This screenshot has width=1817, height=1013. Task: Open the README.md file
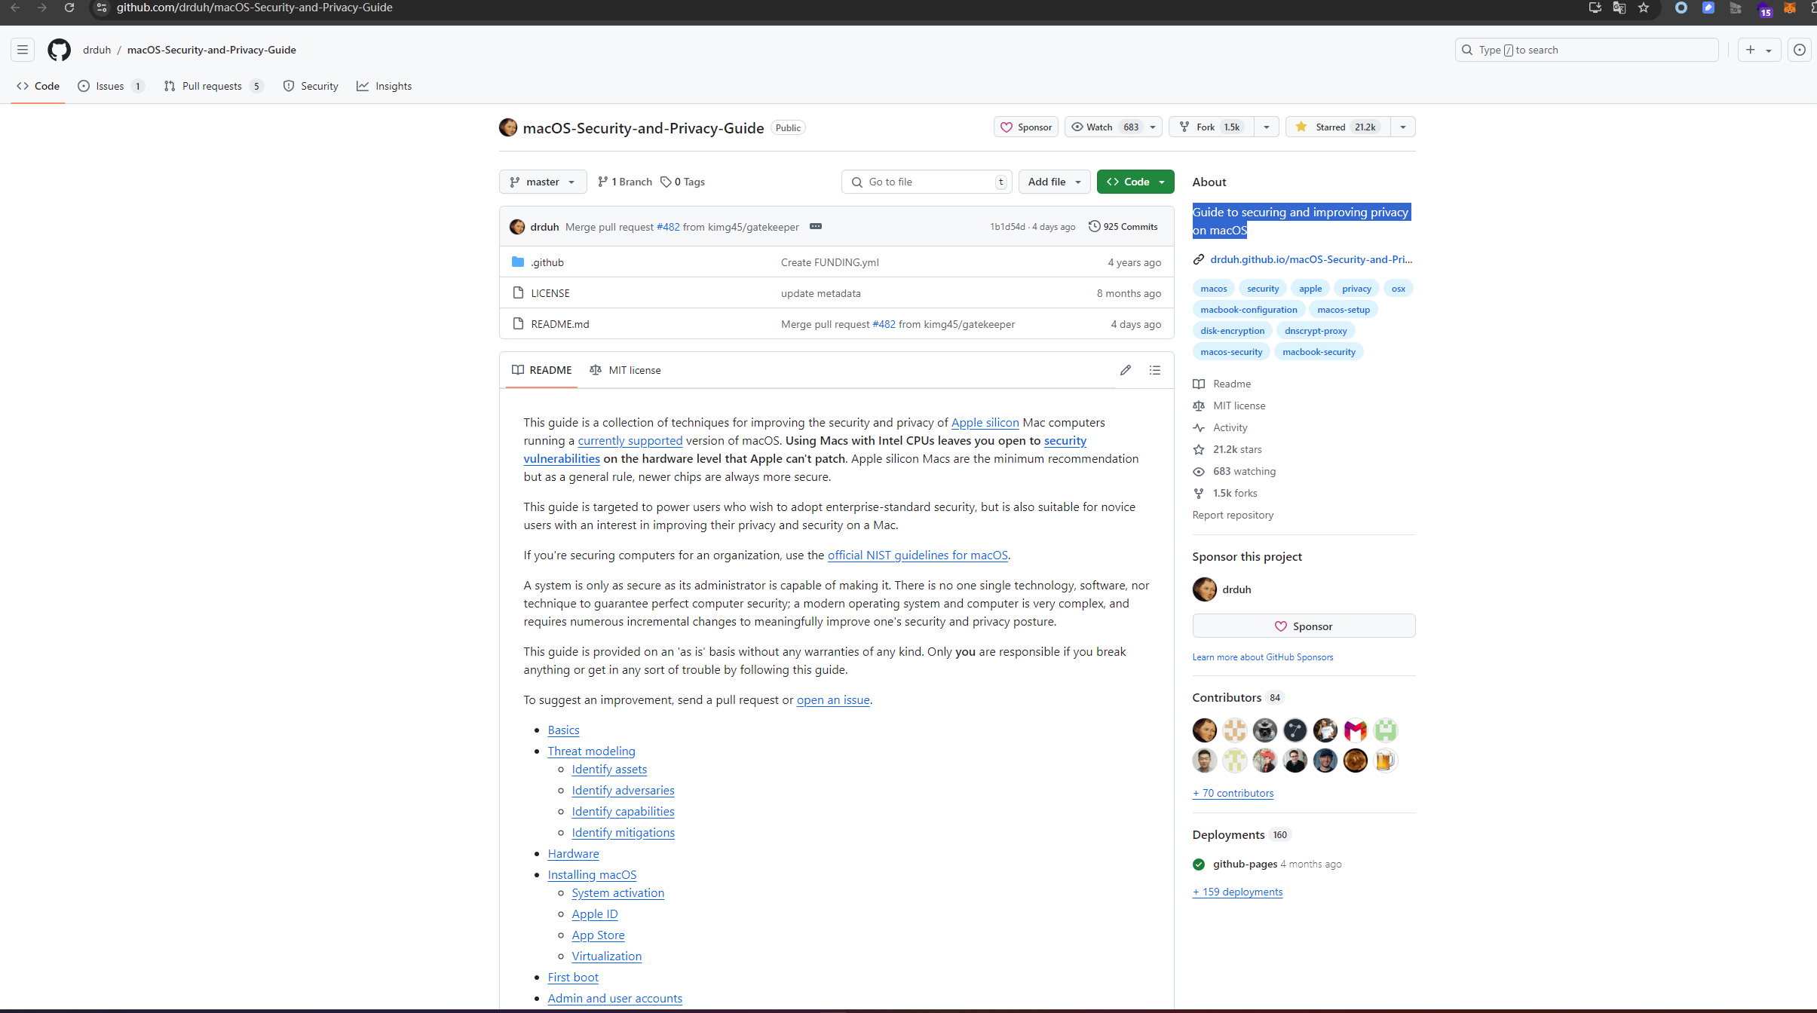click(560, 324)
